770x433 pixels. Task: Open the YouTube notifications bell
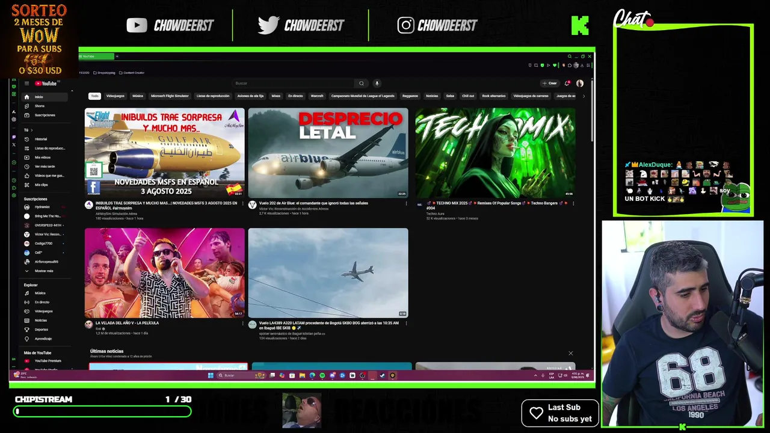(567, 84)
